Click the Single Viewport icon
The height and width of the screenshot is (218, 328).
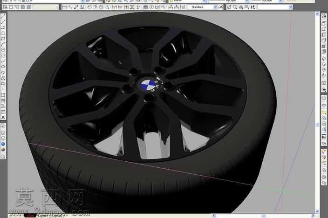point(11,7)
